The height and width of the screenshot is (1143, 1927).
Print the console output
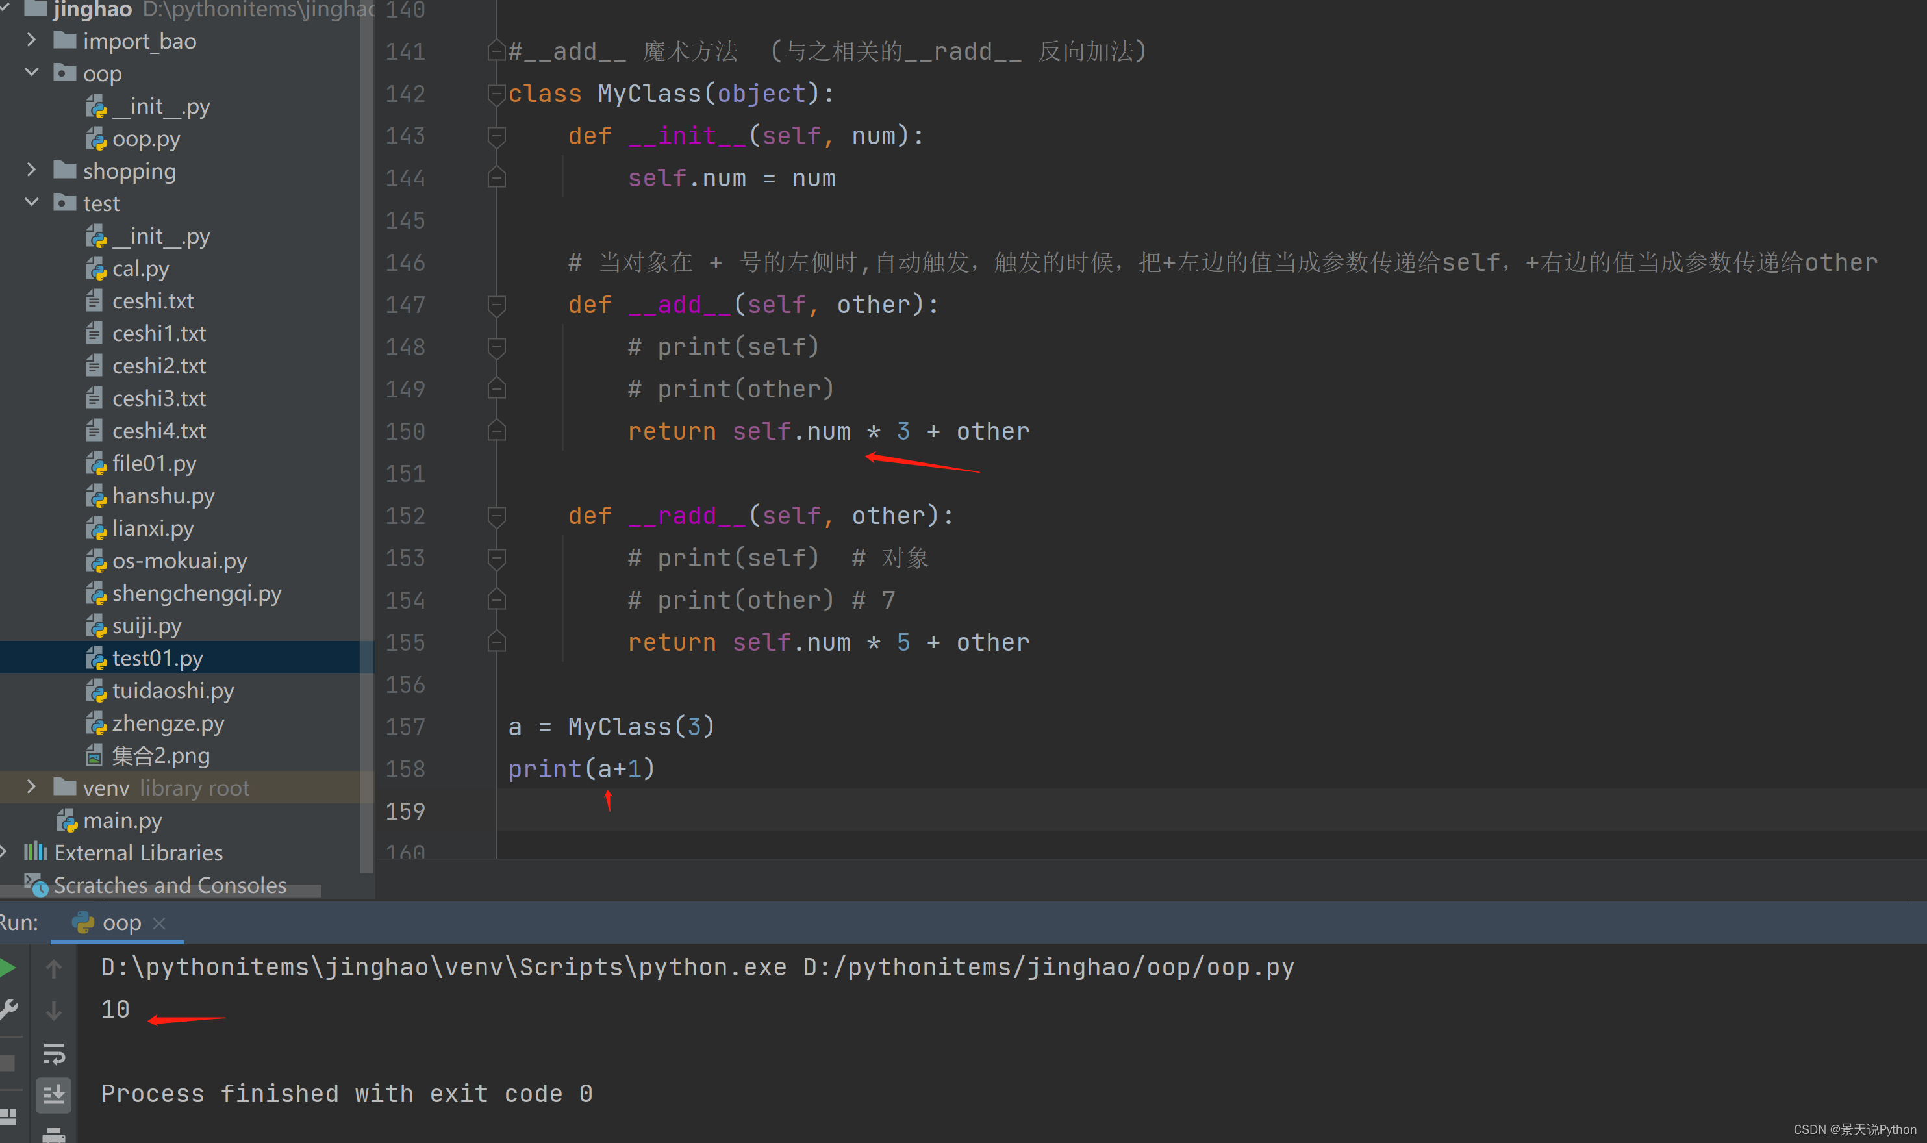pos(54,1134)
